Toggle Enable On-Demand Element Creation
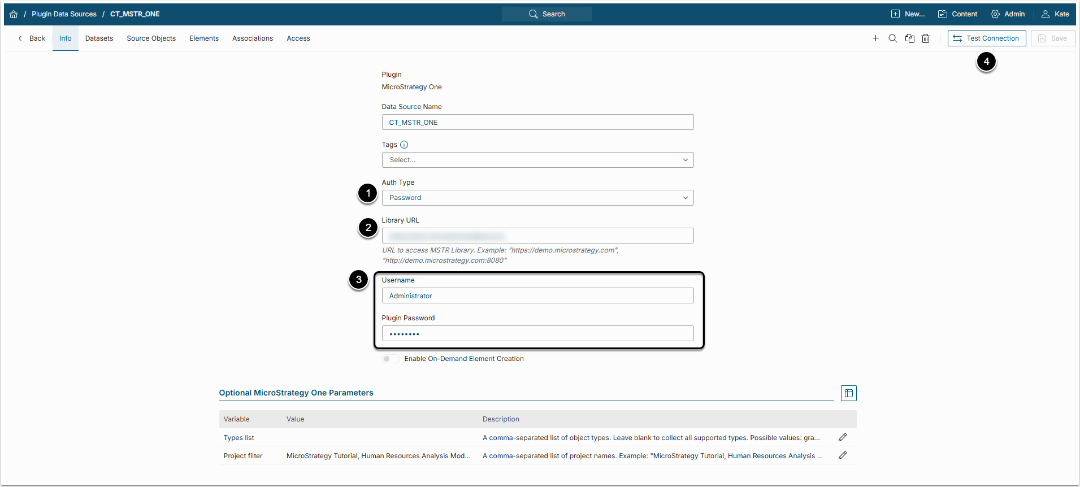The image size is (1080, 487). pyautogui.click(x=390, y=359)
